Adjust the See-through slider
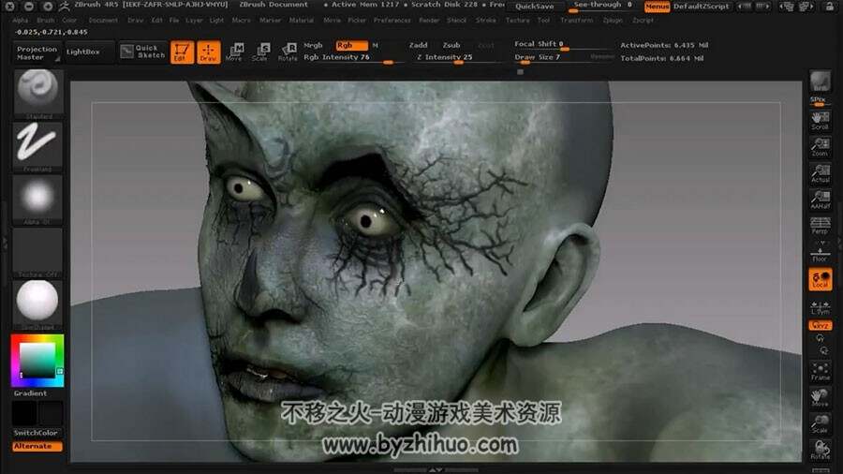 [602, 6]
